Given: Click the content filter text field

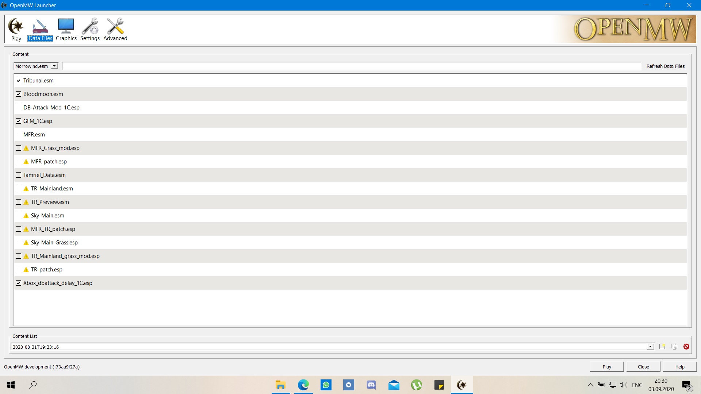Looking at the screenshot, I should point(351,66).
